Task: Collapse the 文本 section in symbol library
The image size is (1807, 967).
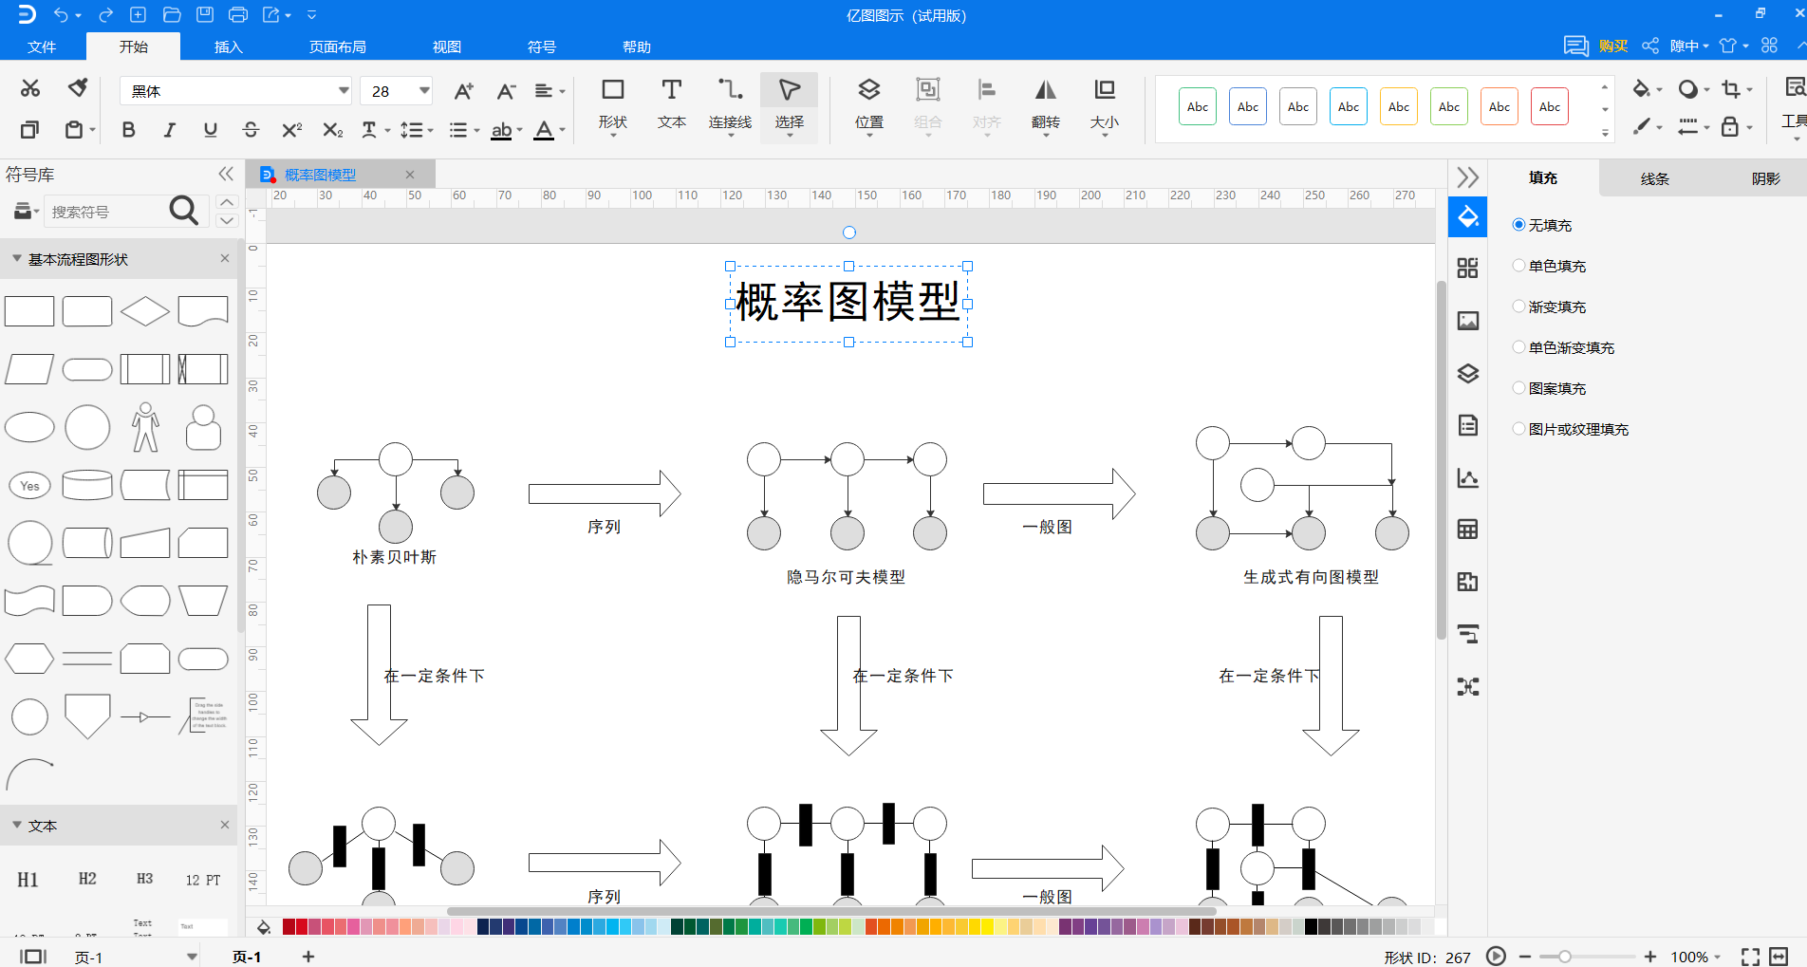Action: [16, 826]
